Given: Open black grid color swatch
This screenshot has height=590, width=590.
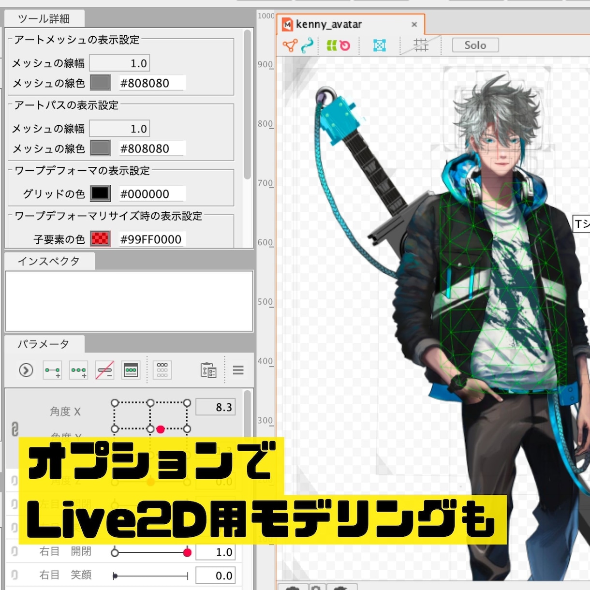Looking at the screenshot, I should click(100, 193).
